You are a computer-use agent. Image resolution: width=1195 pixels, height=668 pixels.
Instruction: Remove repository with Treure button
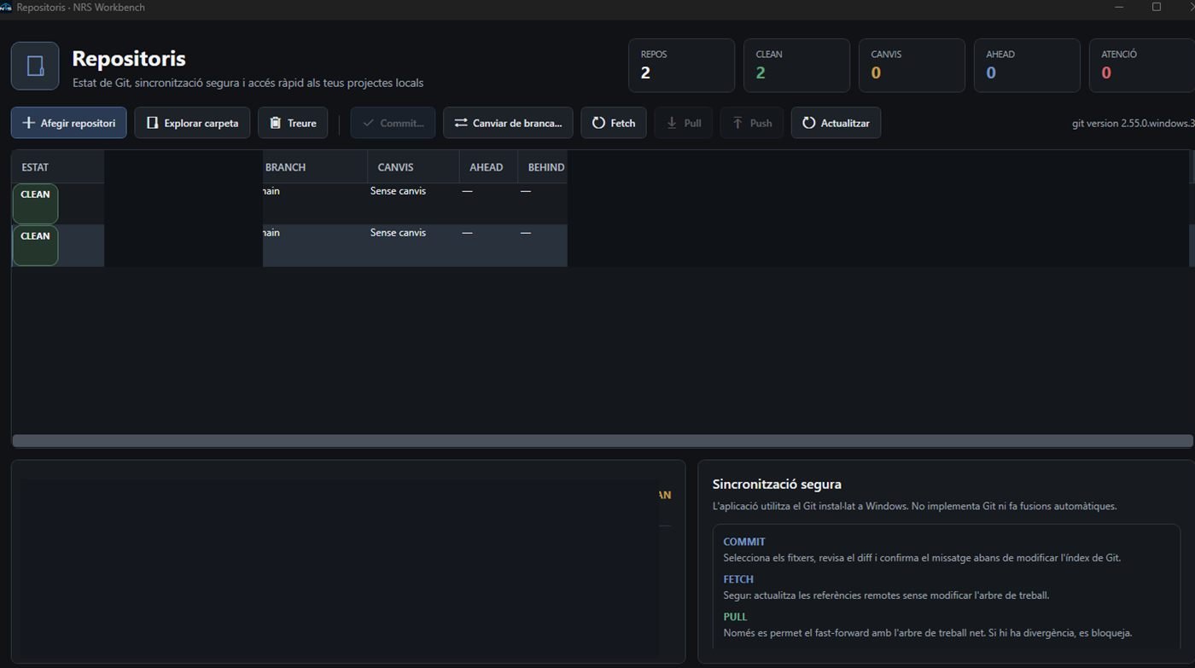coord(293,123)
